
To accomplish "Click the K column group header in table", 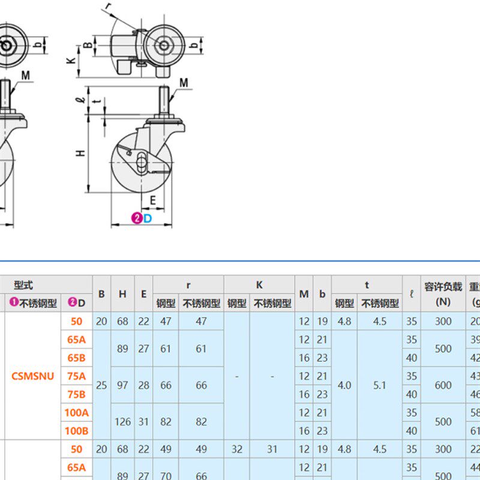I will [x=259, y=285].
